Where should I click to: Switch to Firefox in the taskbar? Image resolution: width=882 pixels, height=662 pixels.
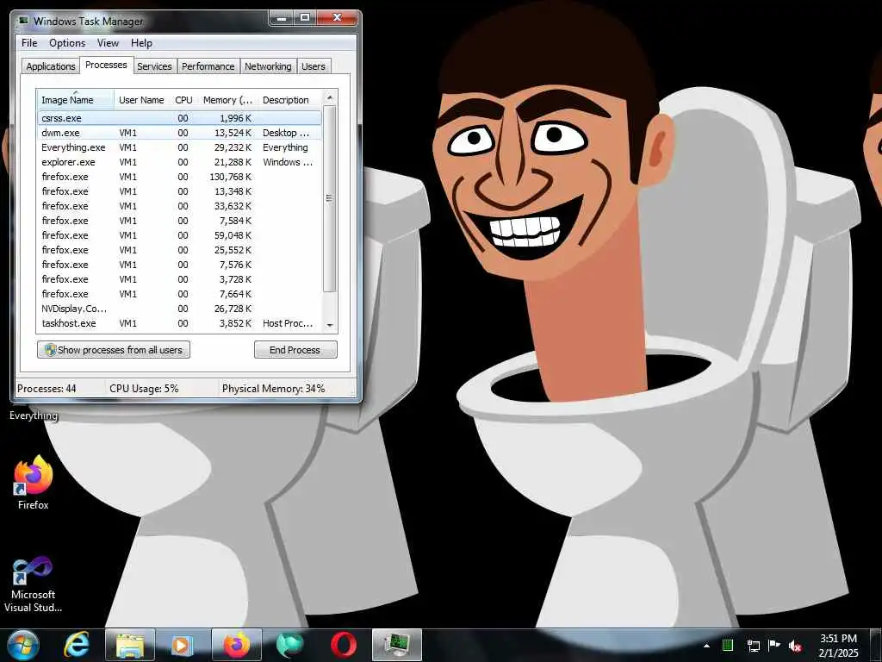pyautogui.click(x=237, y=645)
